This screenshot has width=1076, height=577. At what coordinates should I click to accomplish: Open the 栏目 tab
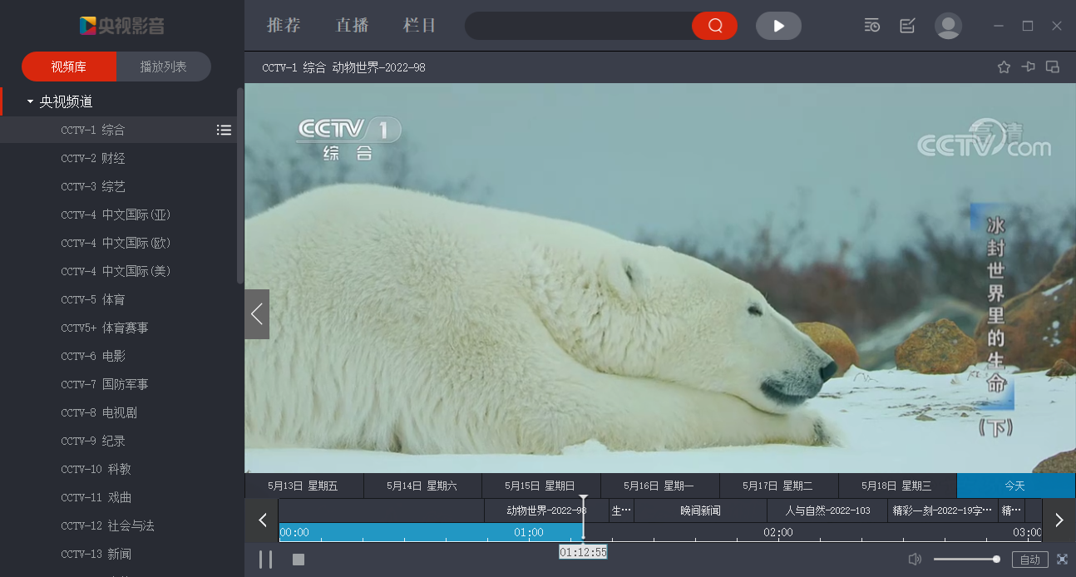coord(419,25)
